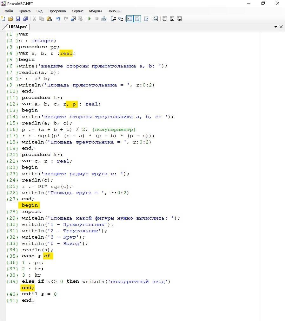Click 'readln(s);' on line 34
285x321 pixels.
click(x=37, y=250)
